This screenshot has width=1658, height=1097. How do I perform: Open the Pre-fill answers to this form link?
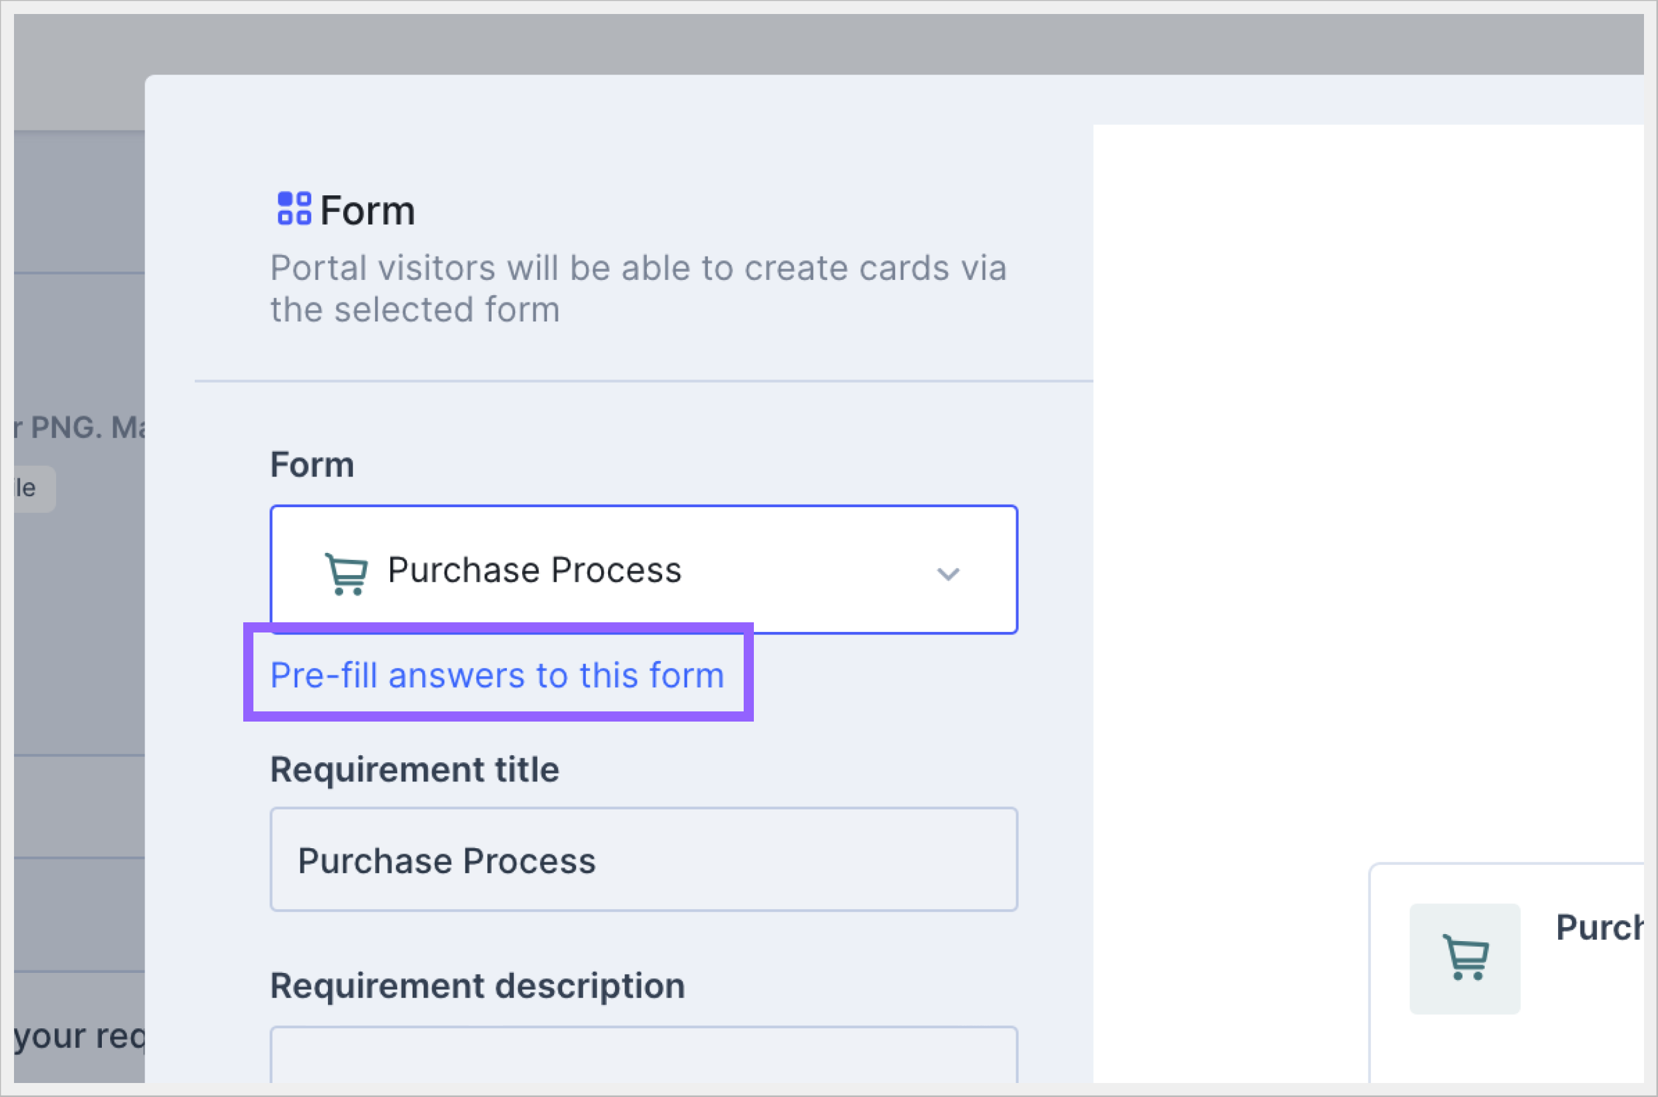pos(497,675)
